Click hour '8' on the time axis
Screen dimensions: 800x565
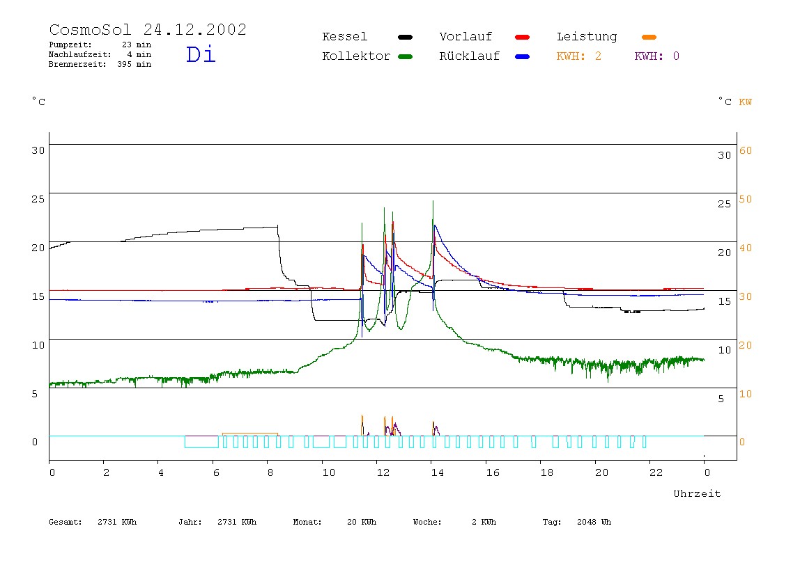(x=270, y=472)
